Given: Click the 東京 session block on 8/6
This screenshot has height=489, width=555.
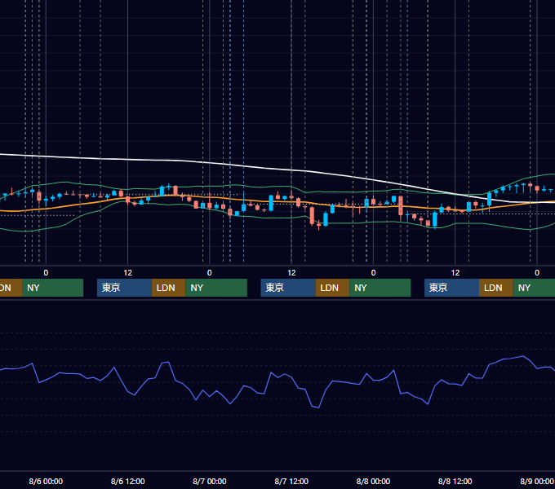Looking at the screenshot, I should tap(124, 288).
